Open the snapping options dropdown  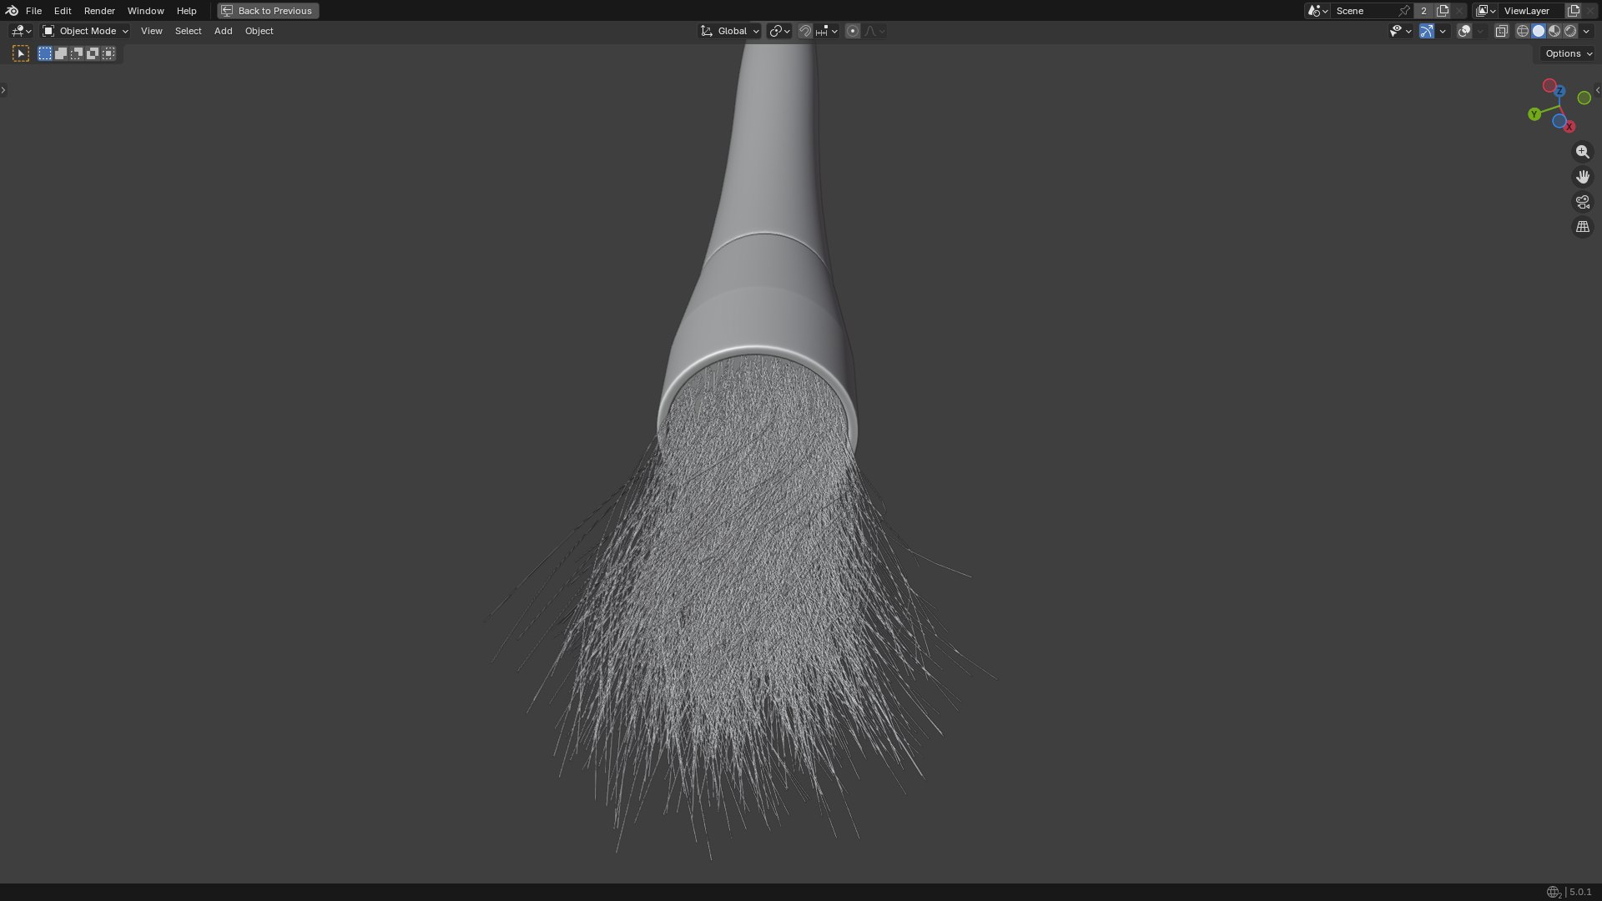pyautogui.click(x=827, y=31)
